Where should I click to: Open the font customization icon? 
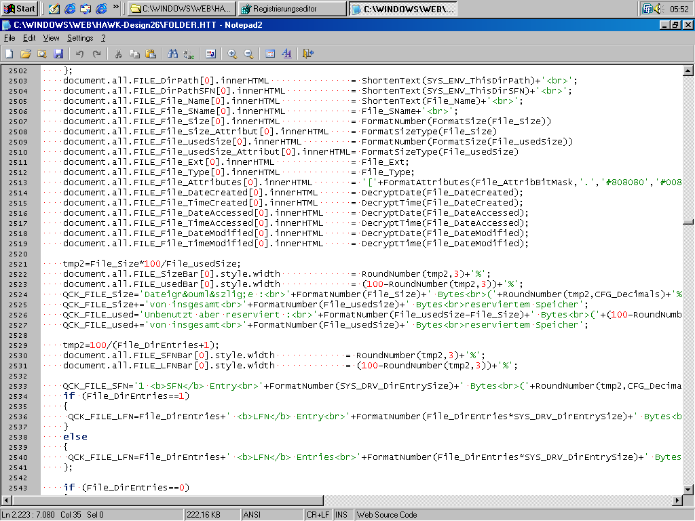[x=287, y=54]
